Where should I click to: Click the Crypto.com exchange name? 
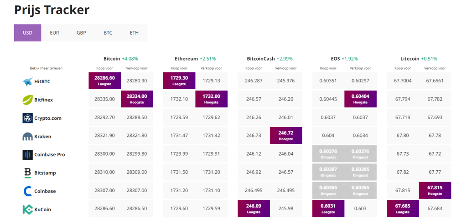point(47,118)
